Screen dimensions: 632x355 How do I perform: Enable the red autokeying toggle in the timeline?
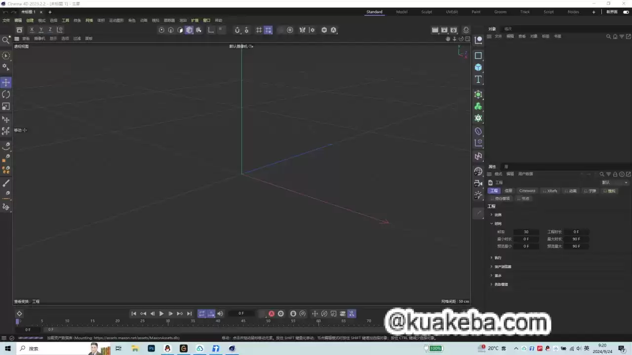[272, 313]
